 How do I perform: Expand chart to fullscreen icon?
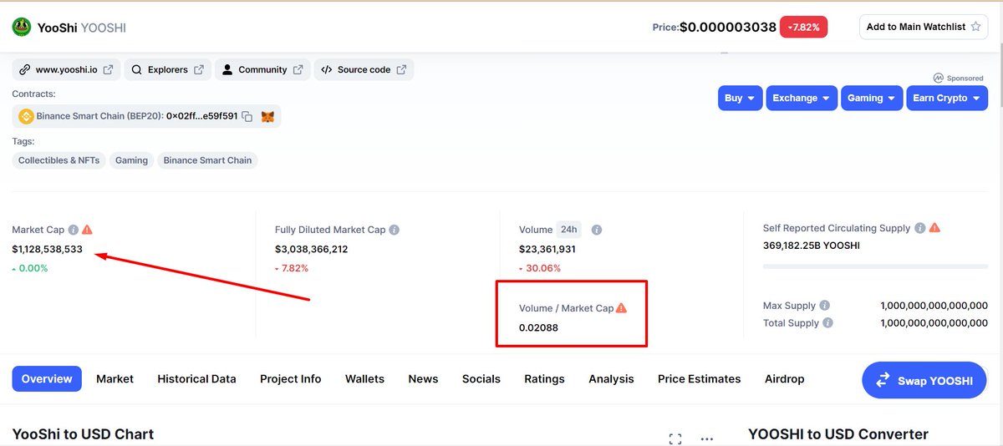pyautogui.click(x=675, y=438)
